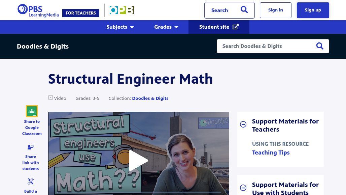346x195 pixels.
Task: Click the OPB station logo
Action: click(x=122, y=10)
